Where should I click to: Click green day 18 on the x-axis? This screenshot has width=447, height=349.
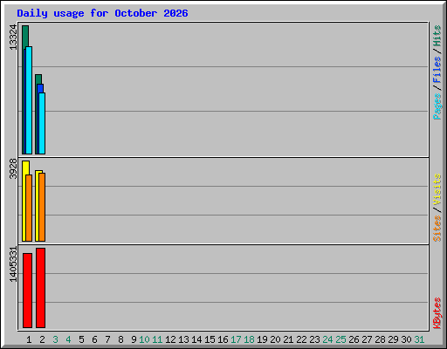(x=249, y=339)
